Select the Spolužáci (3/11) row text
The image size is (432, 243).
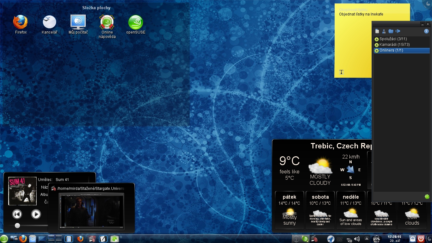pos(393,39)
